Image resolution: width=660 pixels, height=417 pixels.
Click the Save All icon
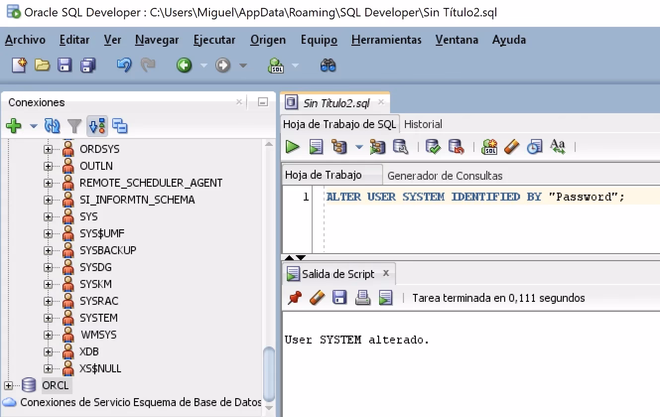[88, 65]
